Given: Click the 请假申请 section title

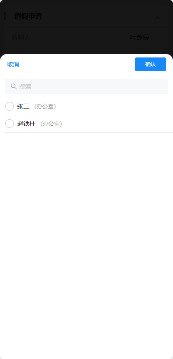Looking at the screenshot, I should coord(28,16).
